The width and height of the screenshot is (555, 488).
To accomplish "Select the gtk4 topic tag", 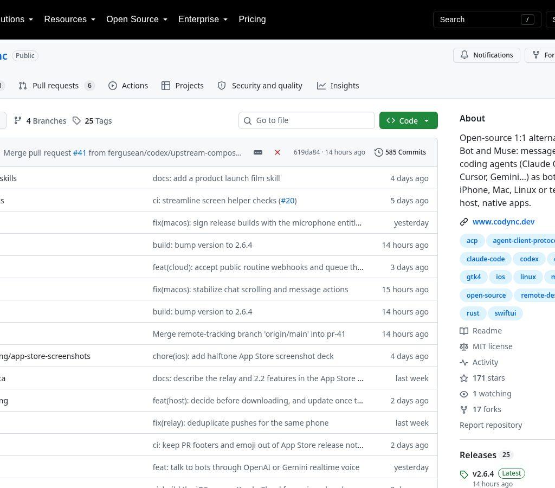I will 474,277.
